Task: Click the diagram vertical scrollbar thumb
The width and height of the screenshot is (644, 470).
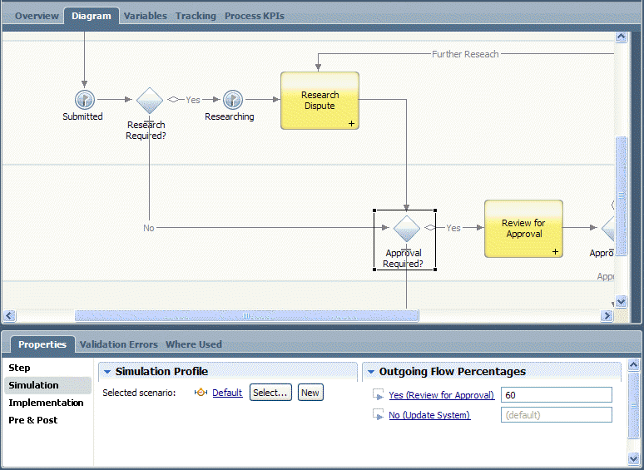Action: pyautogui.click(x=621, y=195)
